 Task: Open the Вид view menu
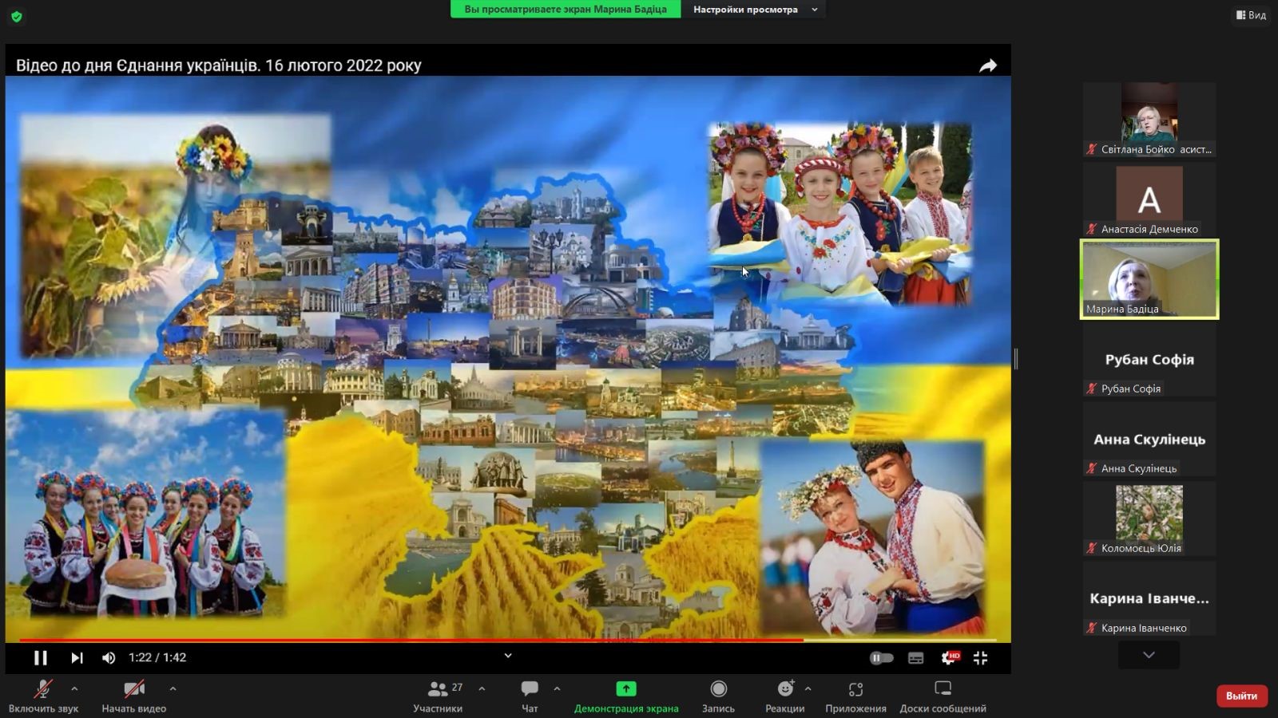click(1252, 14)
